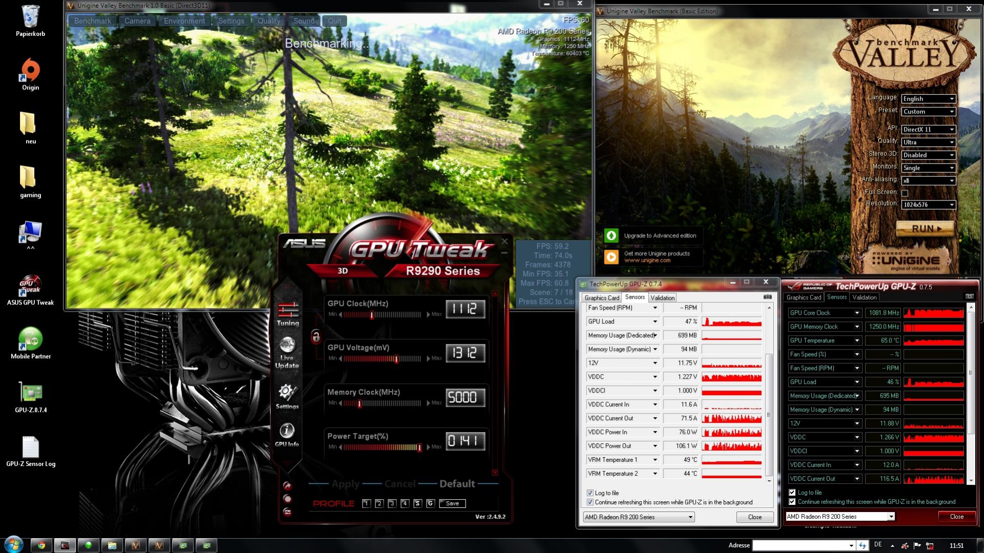Open the GPU Temperature dropdown in ROG GPU-Z
Viewport: 984px width, 553px height.
point(856,340)
